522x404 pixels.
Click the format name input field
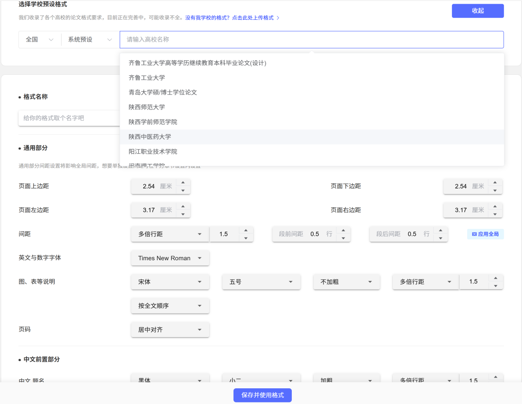(x=69, y=118)
